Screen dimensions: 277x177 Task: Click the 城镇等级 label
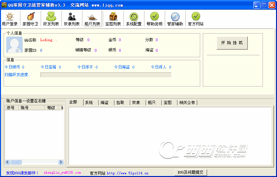[x=83, y=50]
